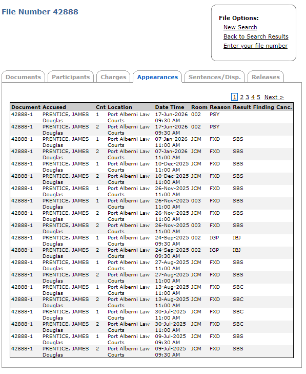Select room 002 for 17-Jun-2026 count 2

pos(196,127)
